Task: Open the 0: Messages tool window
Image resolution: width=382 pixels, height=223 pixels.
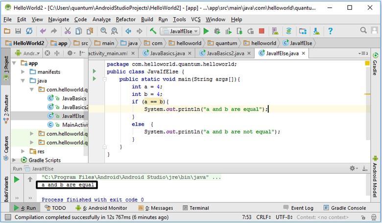Action: (x=156, y=208)
